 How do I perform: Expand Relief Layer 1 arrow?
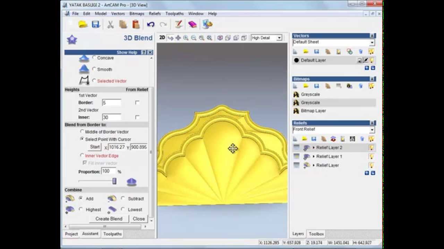click(314, 156)
